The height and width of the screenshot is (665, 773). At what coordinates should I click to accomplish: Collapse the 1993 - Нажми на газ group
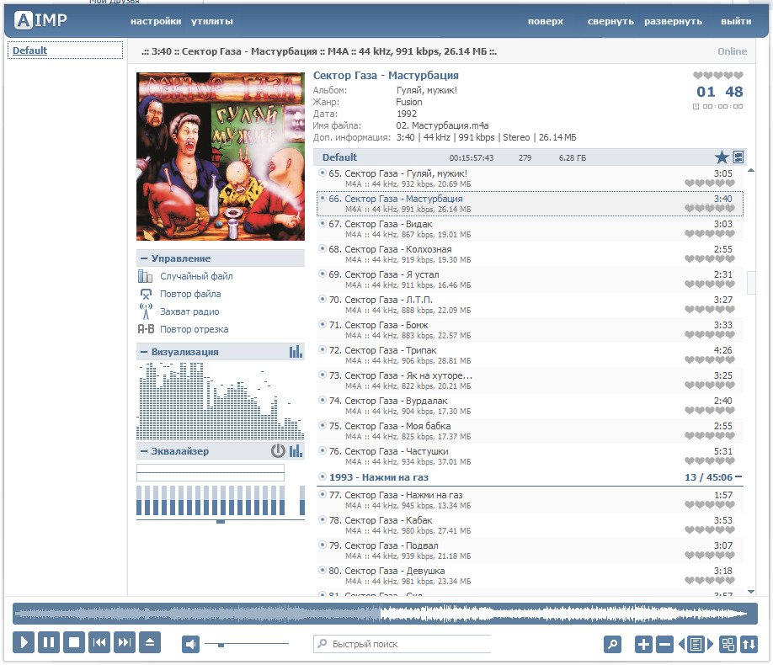point(738,477)
